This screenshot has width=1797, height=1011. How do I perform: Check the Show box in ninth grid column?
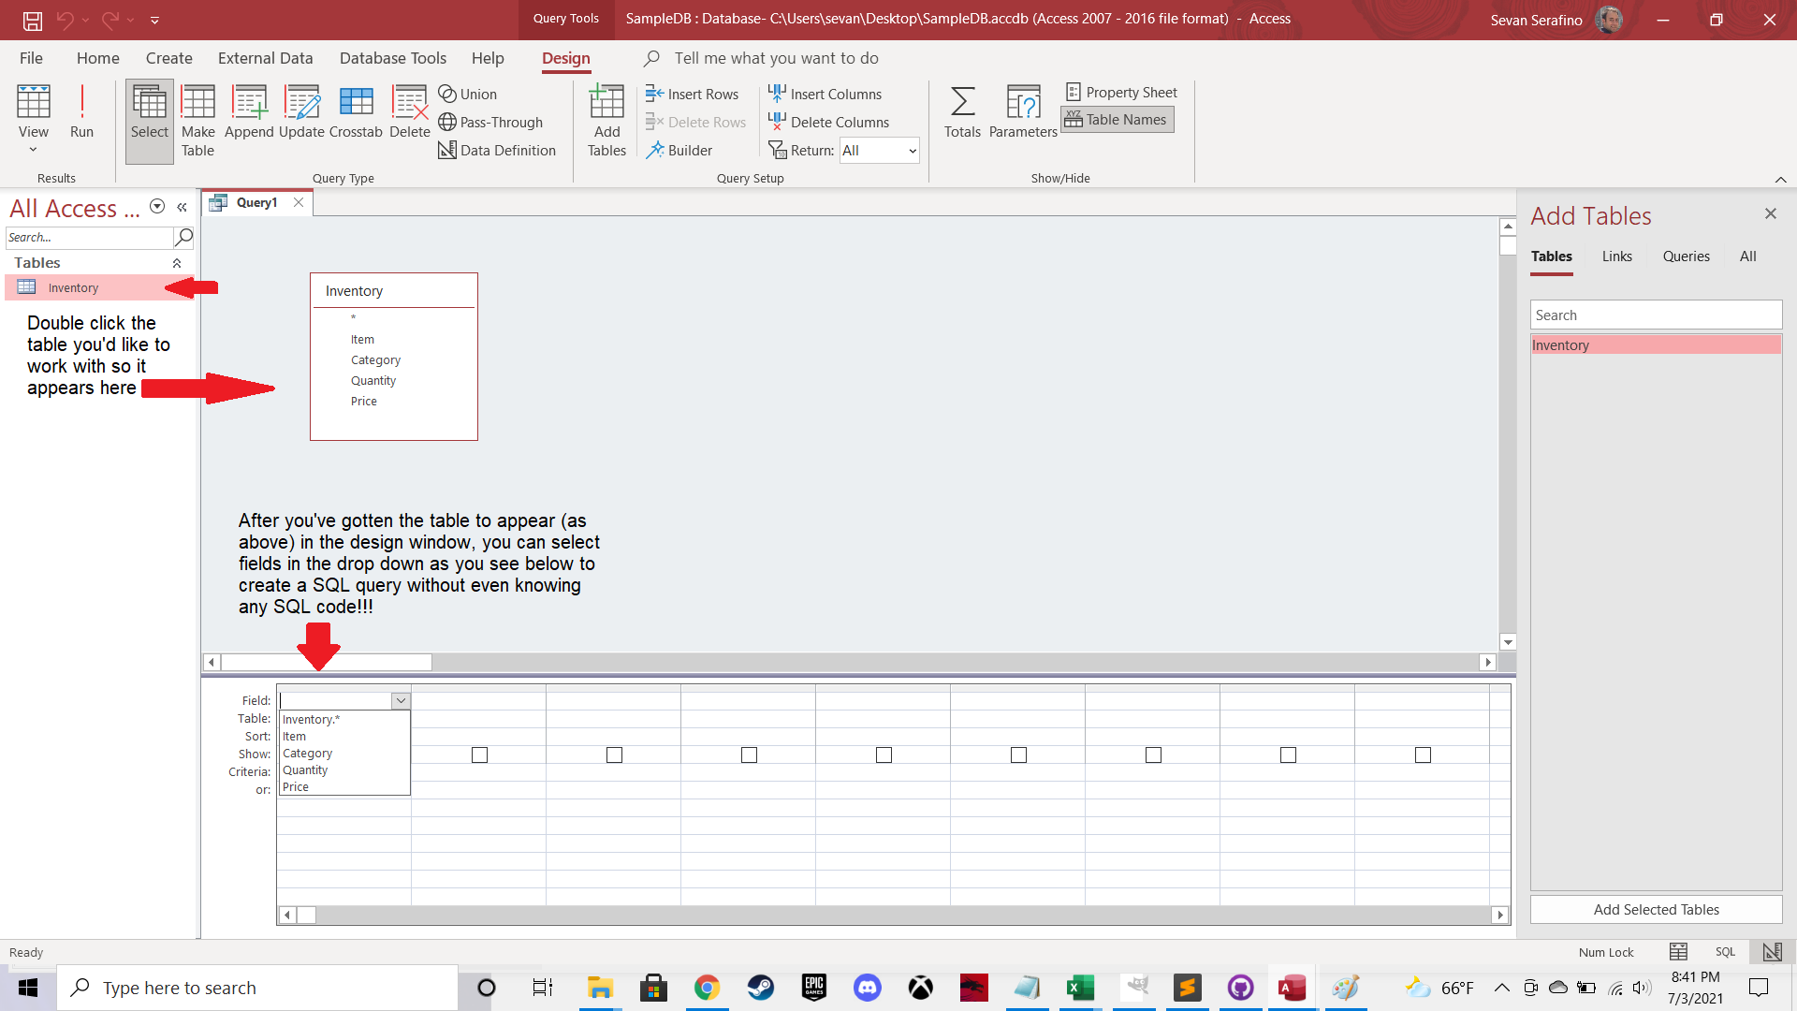tap(1423, 755)
